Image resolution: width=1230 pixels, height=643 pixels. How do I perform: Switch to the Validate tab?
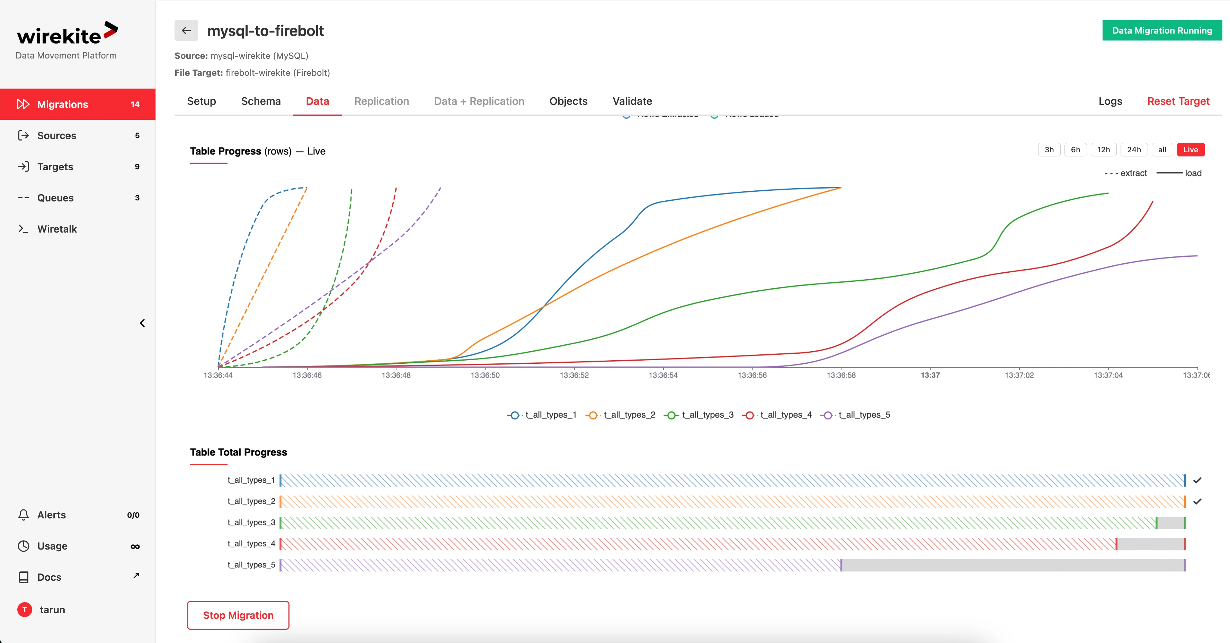(x=632, y=101)
